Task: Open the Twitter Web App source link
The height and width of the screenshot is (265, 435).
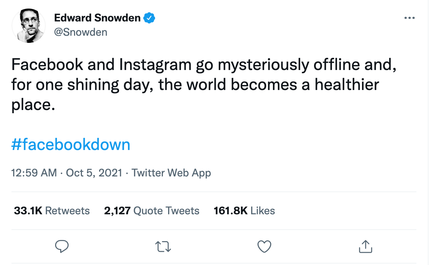Action: click(x=171, y=173)
